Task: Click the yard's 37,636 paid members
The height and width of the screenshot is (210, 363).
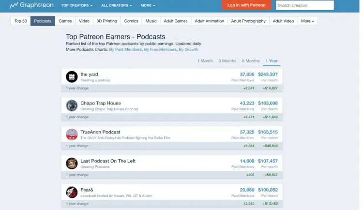Action: [x=247, y=75]
